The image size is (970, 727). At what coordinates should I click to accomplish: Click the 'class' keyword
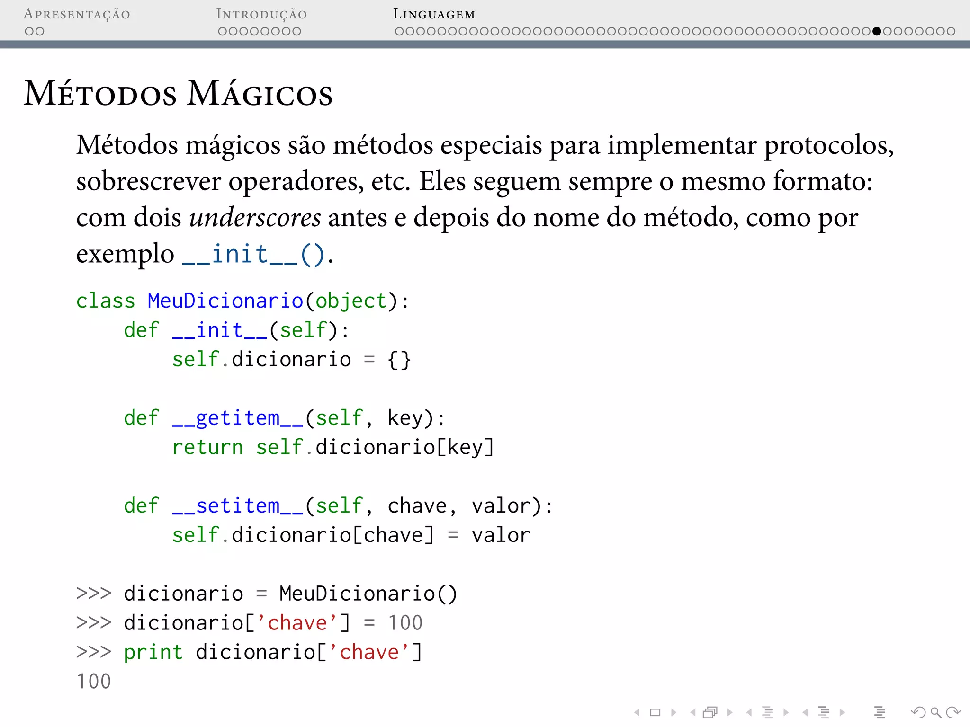tap(106, 301)
